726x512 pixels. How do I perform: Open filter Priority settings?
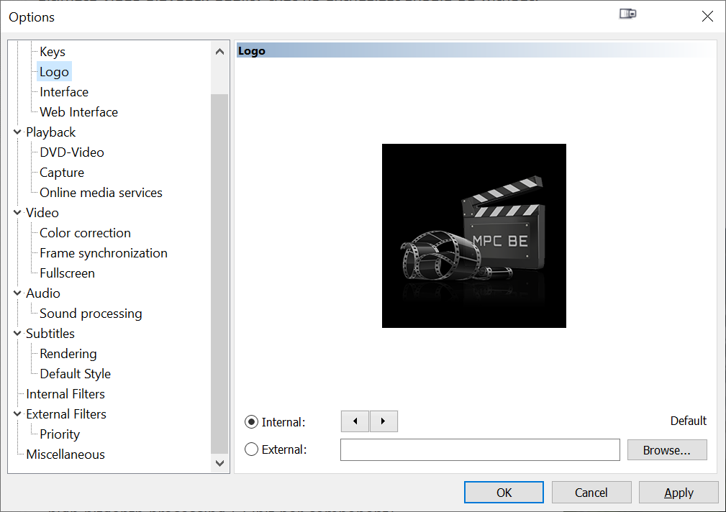pos(60,434)
